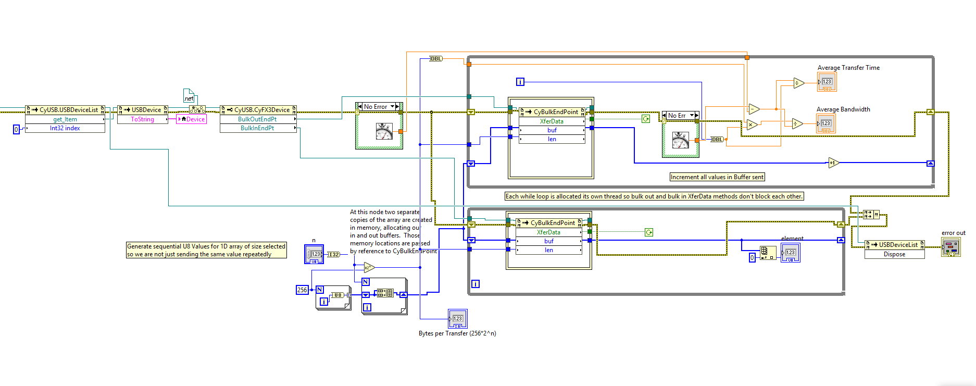Screen dimensions: 976x386
Task: Select the stopwatch in the No Error case
Action: click(x=384, y=132)
